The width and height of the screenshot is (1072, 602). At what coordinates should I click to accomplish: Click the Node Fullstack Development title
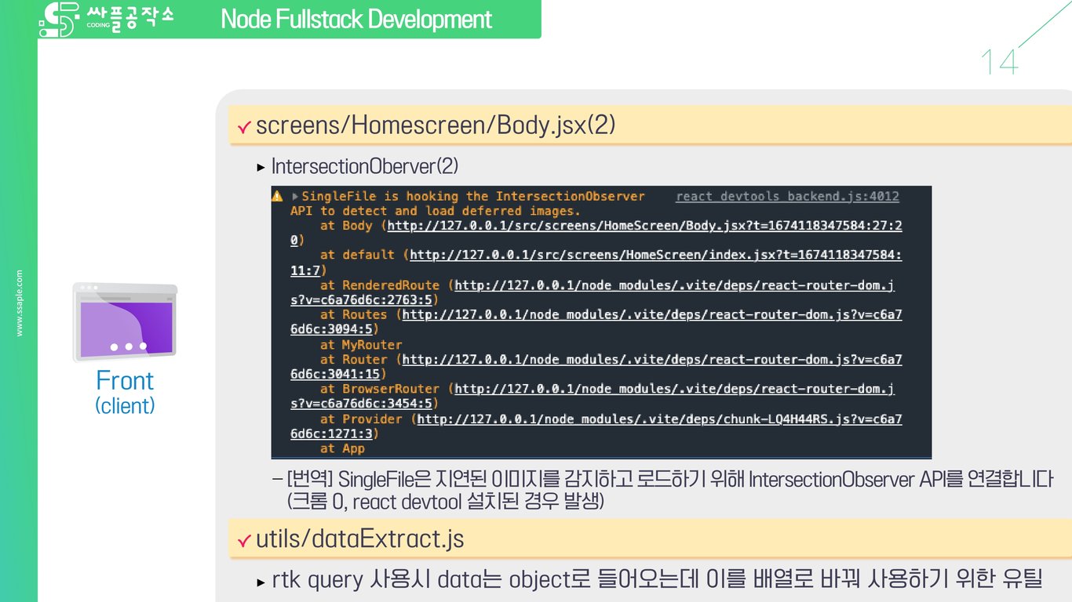(356, 19)
